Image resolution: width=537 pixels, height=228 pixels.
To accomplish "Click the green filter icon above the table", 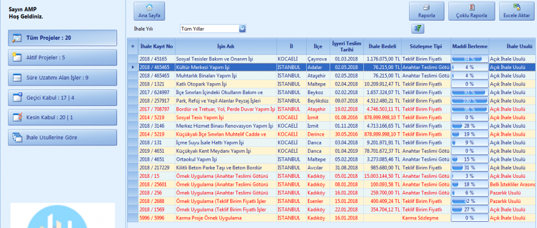I will pos(416,28).
